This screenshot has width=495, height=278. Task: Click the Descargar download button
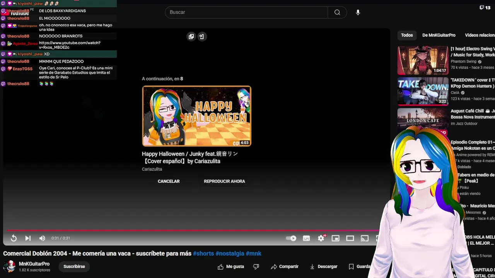click(324, 266)
